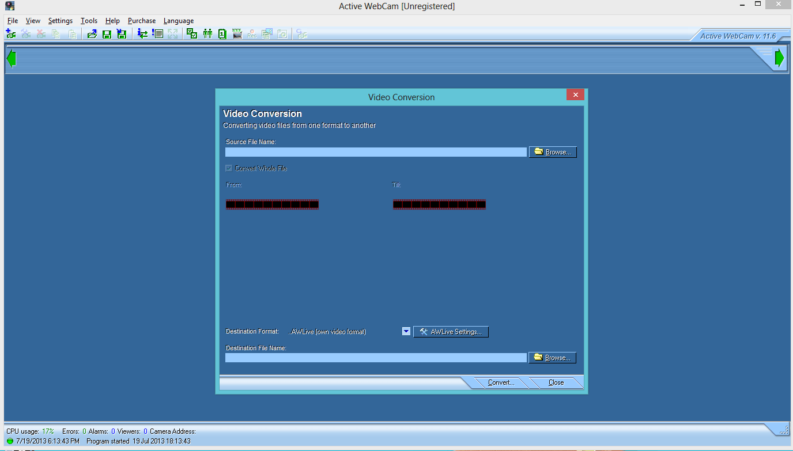Open Program Options via checkmark monitor icon
The height and width of the screenshot is (451, 793).
[x=191, y=33]
